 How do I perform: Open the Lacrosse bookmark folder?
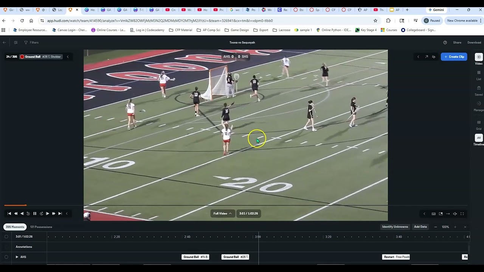click(x=281, y=30)
